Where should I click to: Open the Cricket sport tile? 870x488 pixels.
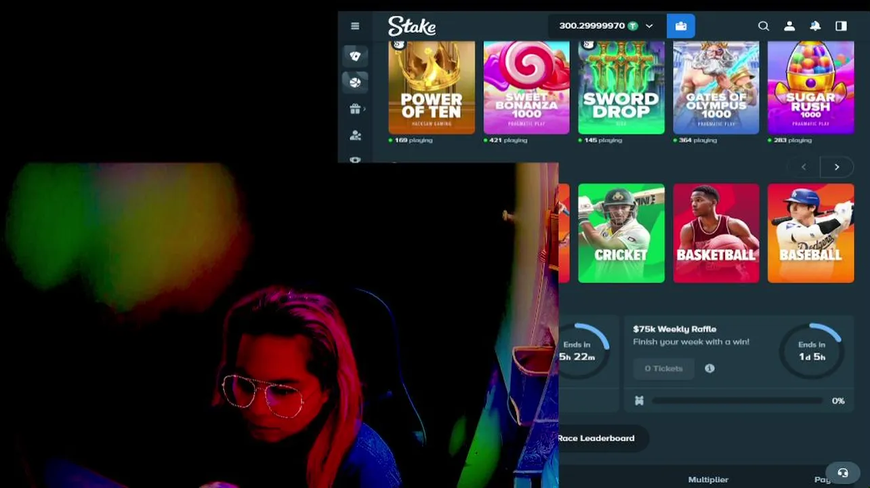[621, 233]
